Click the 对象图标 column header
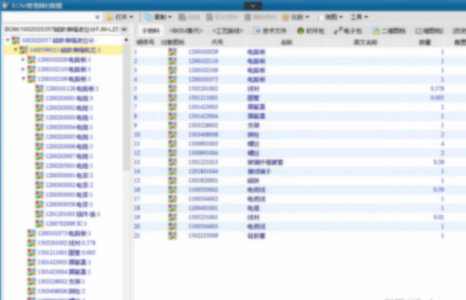The image size is (466, 300). tap(173, 42)
